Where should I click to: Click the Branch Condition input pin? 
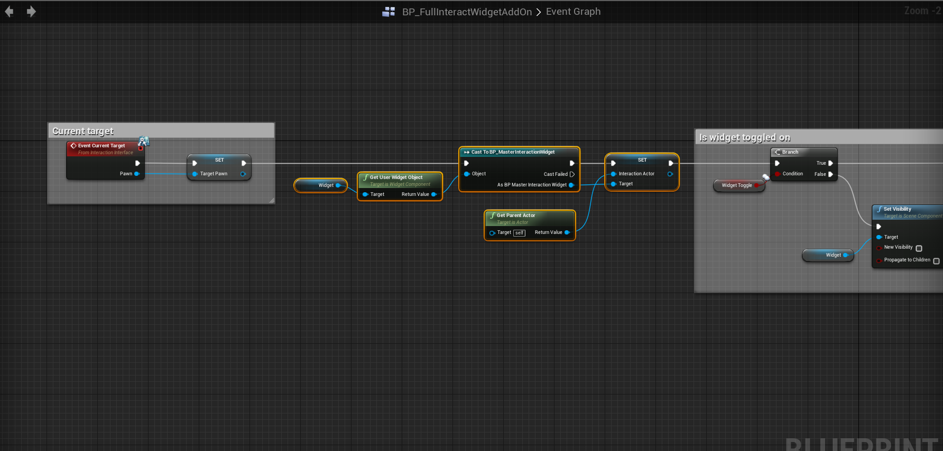click(x=777, y=174)
